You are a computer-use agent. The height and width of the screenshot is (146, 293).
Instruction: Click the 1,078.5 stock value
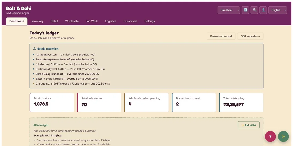pos(41,104)
